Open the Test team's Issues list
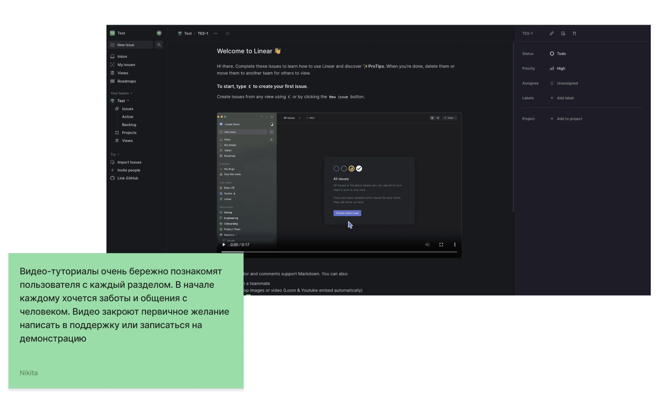The width and height of the screenshot is (660, 400). coord(127,109)
